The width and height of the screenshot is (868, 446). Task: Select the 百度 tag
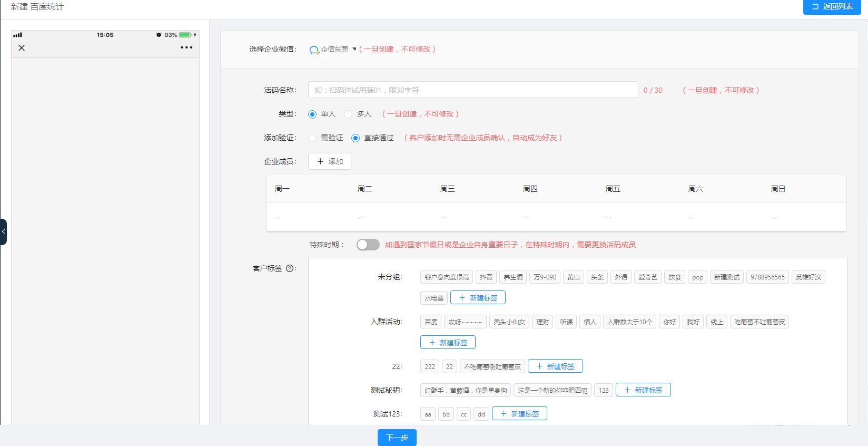[x=431, y=322]
